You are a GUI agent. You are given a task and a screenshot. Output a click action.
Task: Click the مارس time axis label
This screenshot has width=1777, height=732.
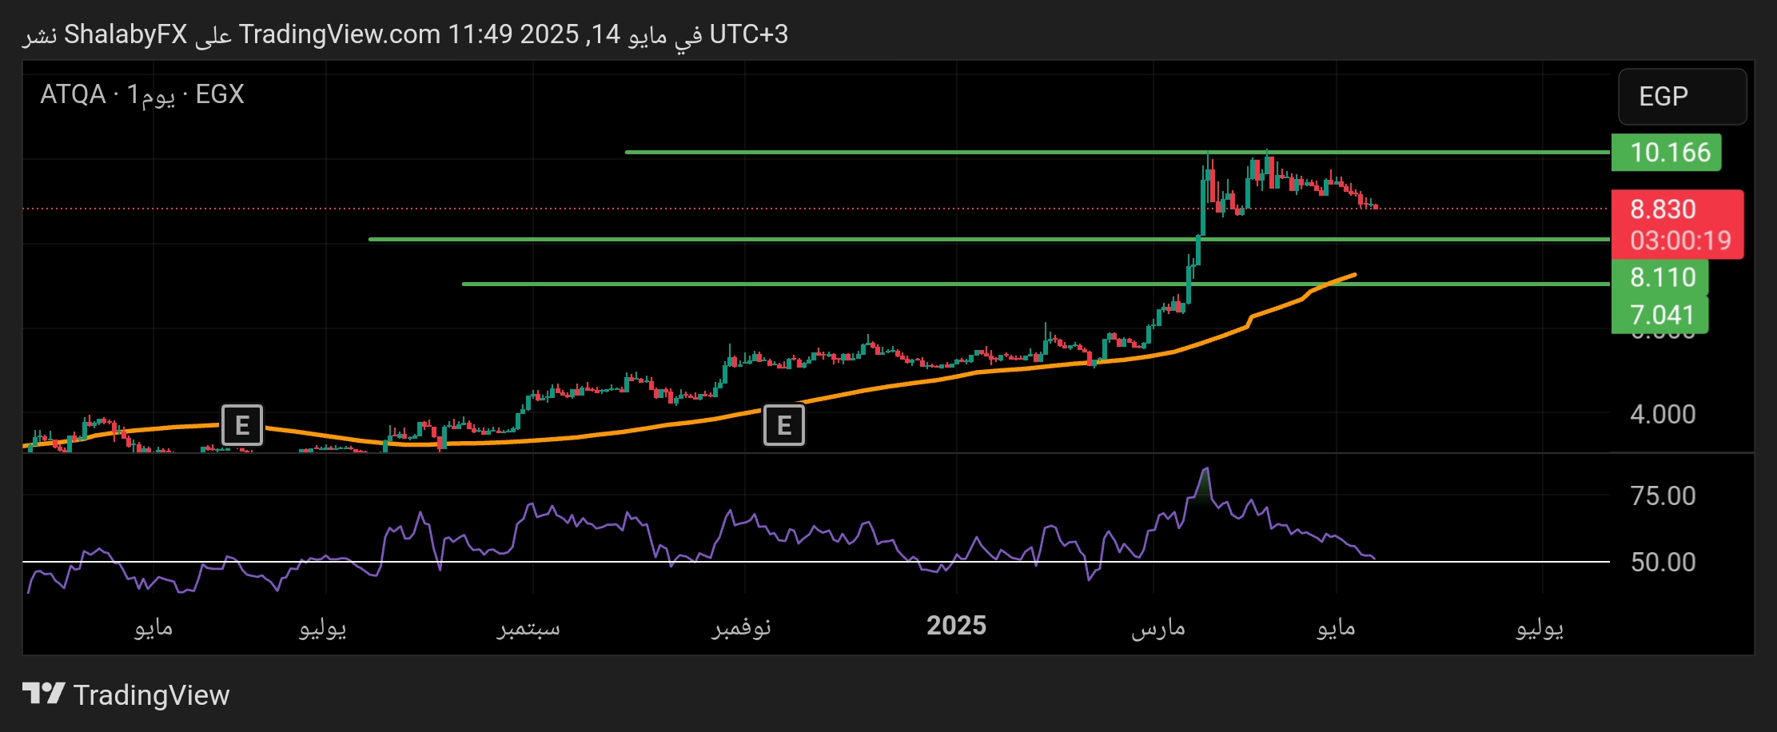[1157, 628]
